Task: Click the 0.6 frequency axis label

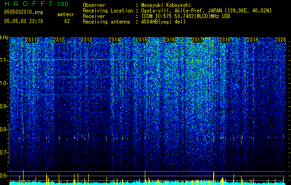Action: pos(4,176)
